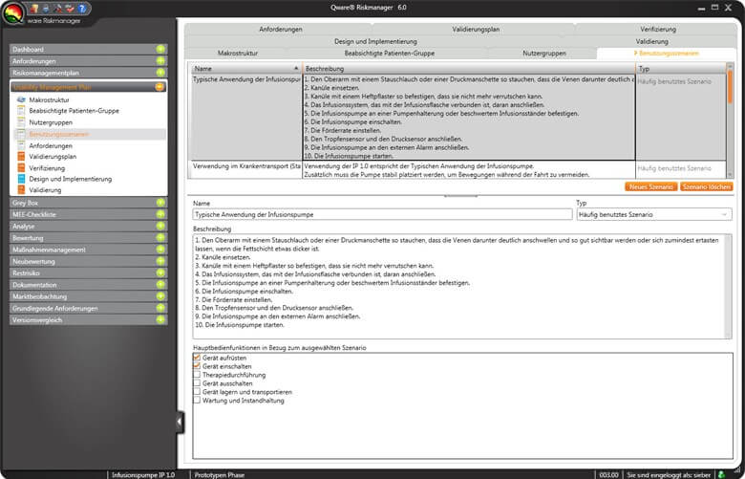Screen dimensions: 745x479
Task: Expand the Grey Box section
Action: tap(160, 203)
